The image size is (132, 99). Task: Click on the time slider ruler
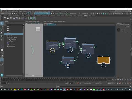(54, 79)
